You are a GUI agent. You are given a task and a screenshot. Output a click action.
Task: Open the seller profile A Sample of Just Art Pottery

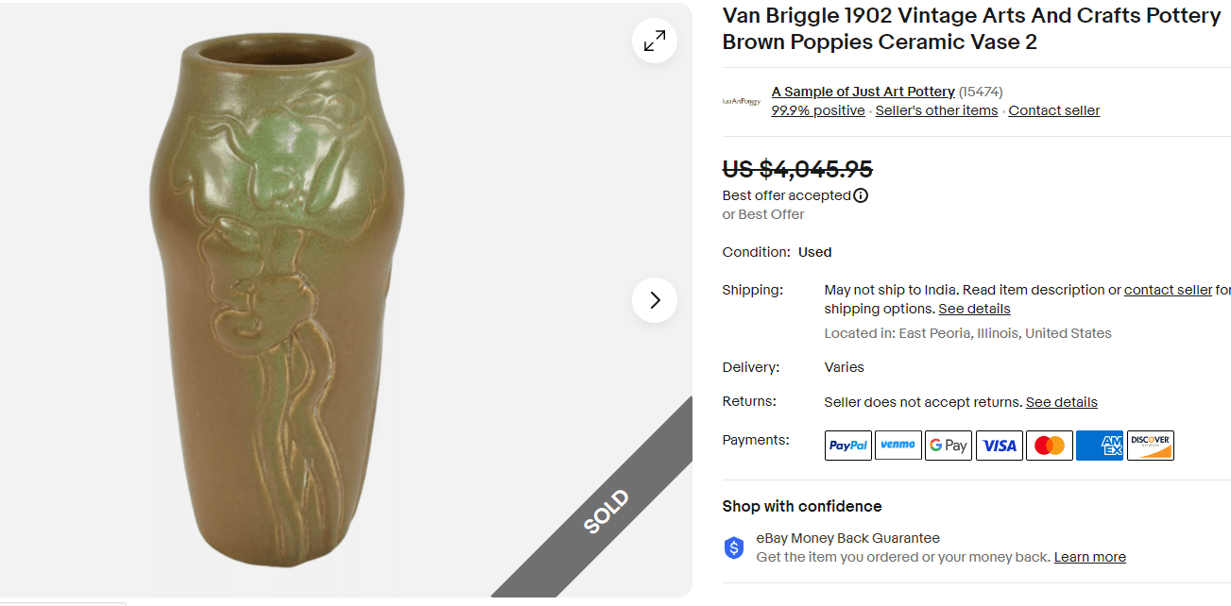(x=863, y=91)
